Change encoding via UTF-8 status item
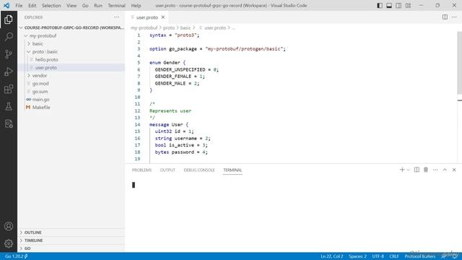Viewport: 462px width, 260px height. tap(378, 256)
